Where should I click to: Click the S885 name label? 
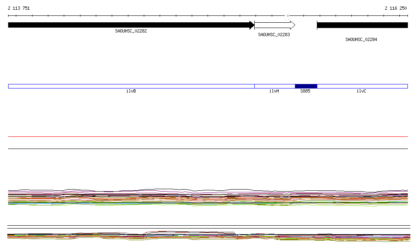[x=305, y=91]
